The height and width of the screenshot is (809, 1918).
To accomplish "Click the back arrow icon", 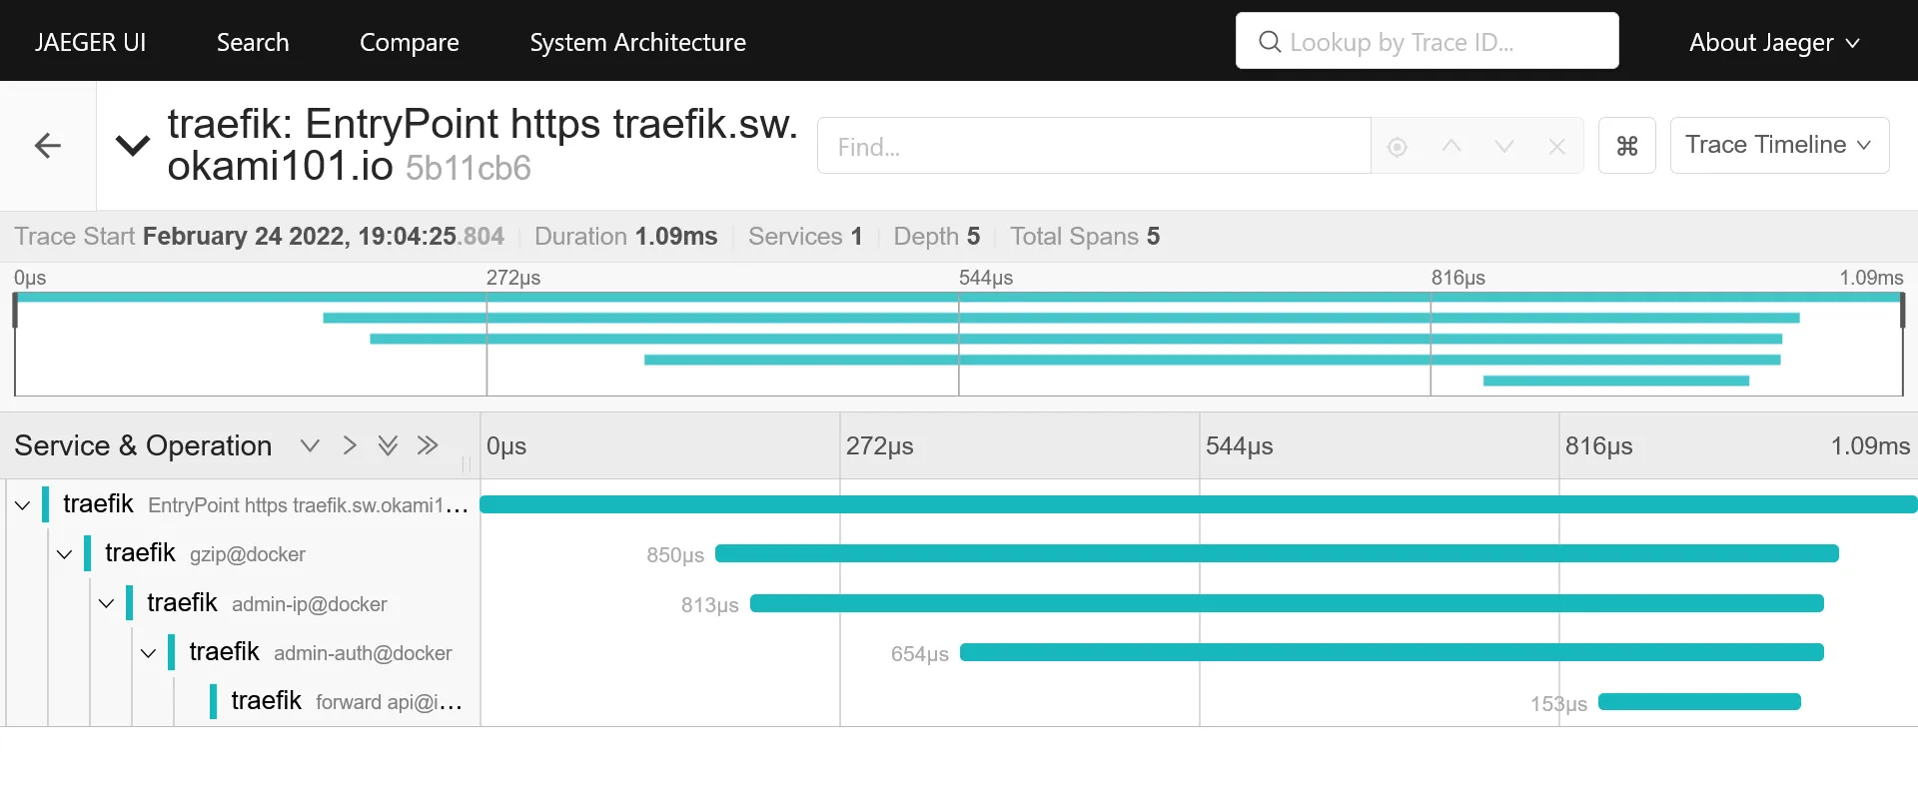I will point(47,146).
